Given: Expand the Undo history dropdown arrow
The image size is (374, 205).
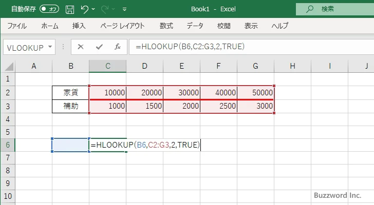Looking at the screenshot, I should click(96, 9).
